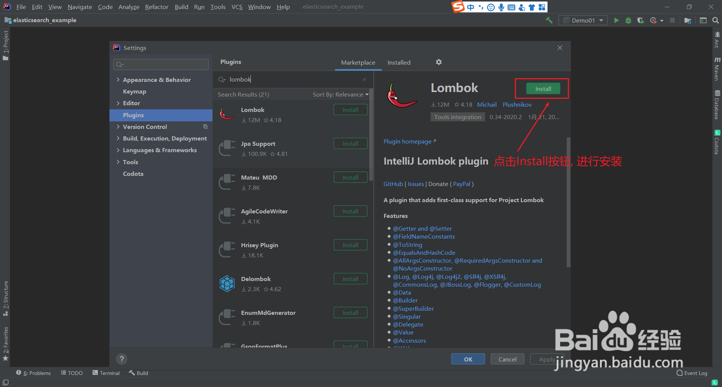
Task: Expand Build, Execution, Deployment settings
Action: pos(118,138)
